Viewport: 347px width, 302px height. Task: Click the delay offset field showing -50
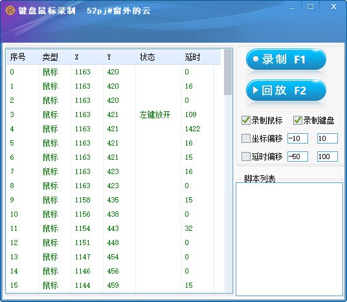point(298,156)
